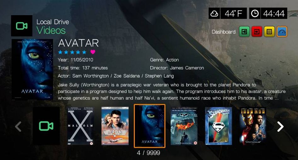The image size is (298, 160).
Task: Select the Malcolm X movie cover
Action: point(81,126)
